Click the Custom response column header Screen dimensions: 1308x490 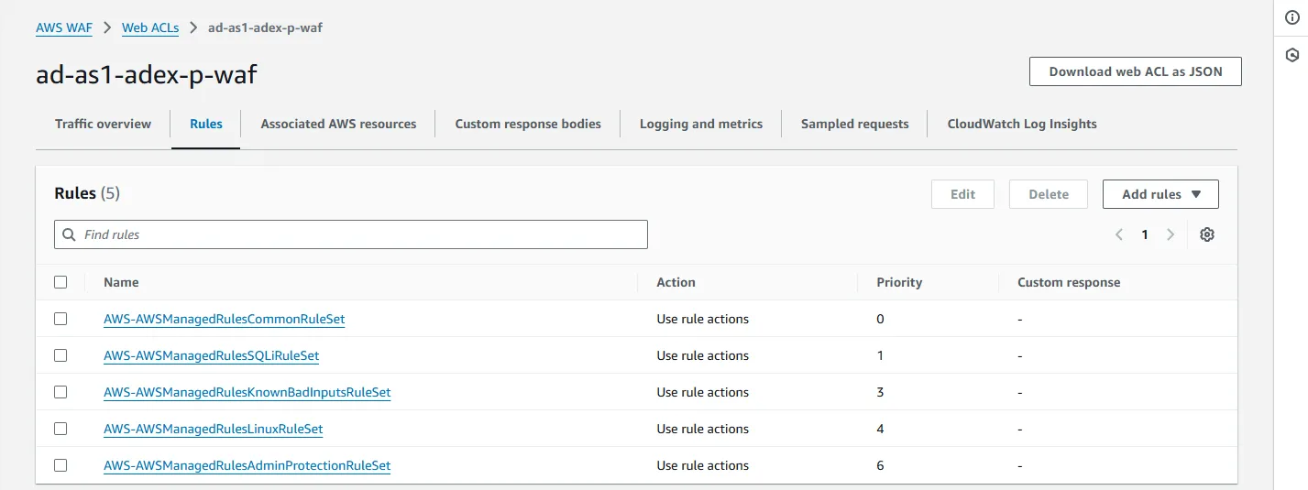1069,282
